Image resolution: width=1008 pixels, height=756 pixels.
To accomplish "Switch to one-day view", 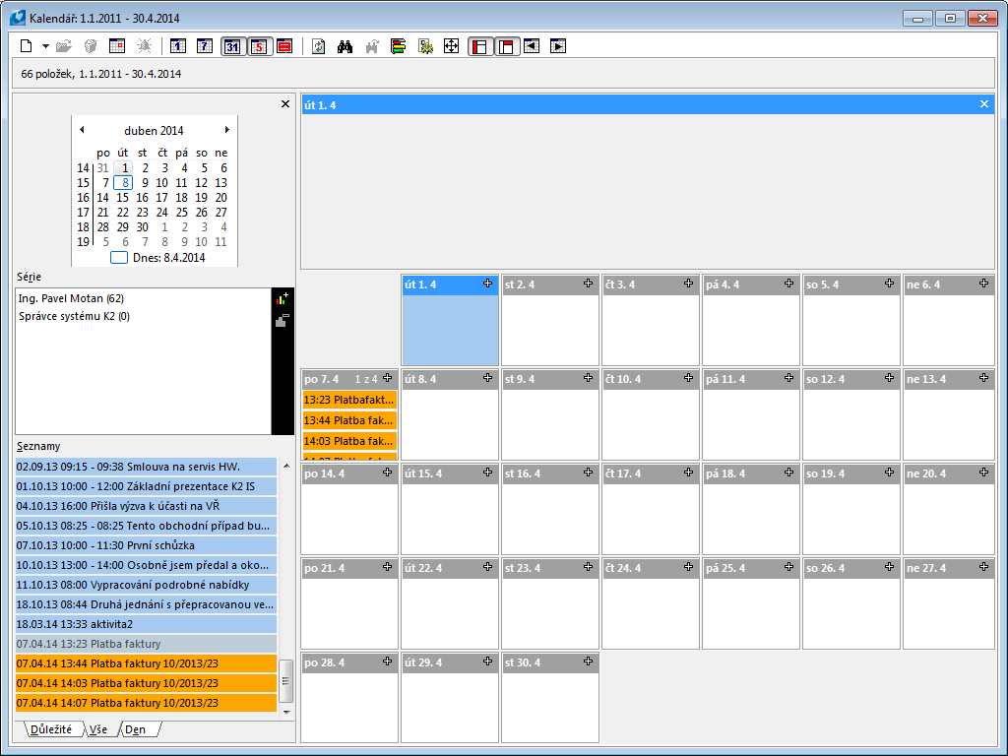I will pos(178,46).
